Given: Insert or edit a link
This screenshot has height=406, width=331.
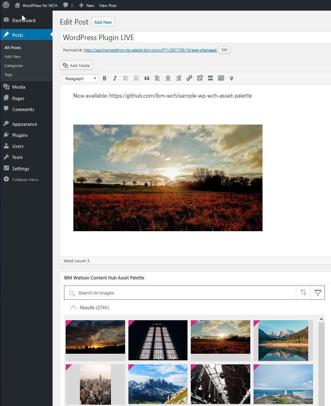Looking at the screenshot, I should tap(189, 78).
